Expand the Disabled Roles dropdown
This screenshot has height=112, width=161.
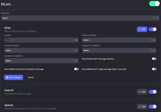pyautogui.click(x=76, y=50)
